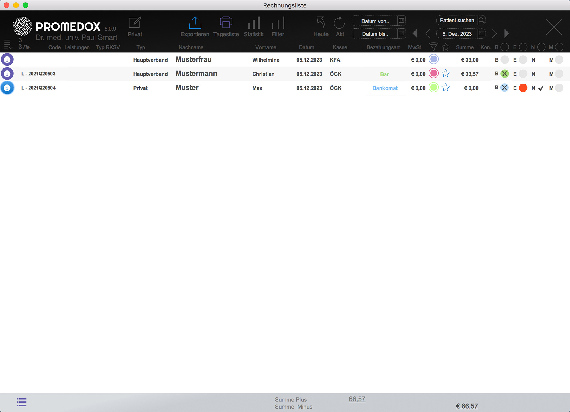Click the blue status circle on Musterfrau row

pos(433,59)
